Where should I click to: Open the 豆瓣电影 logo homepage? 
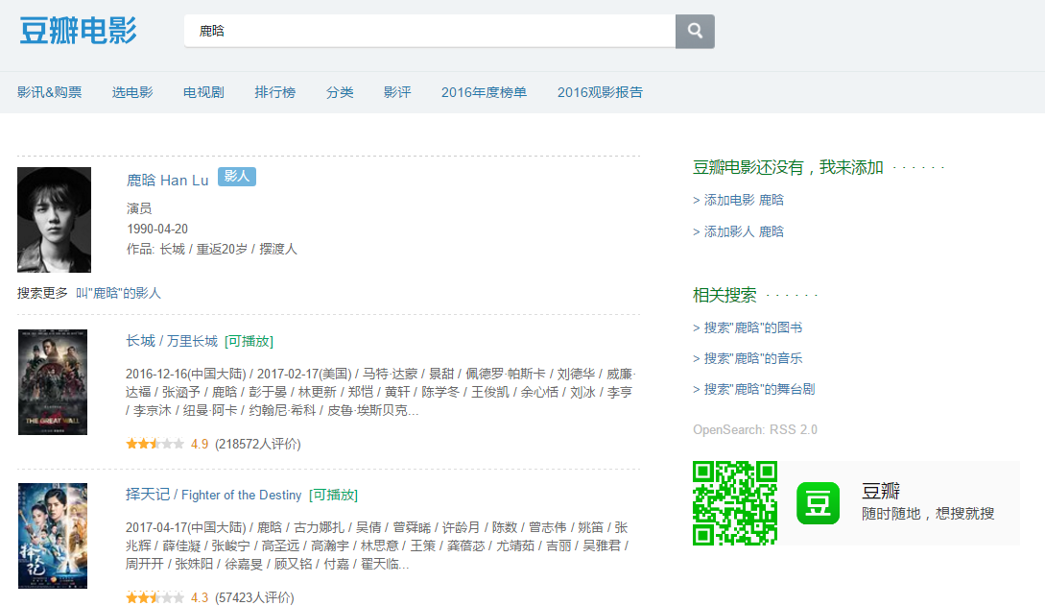(x=78, y=31)
